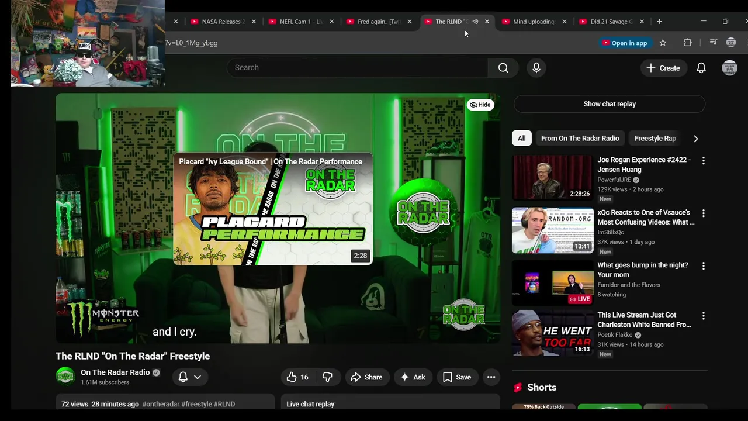Viewport: 748px width, 421px height.
Task: Open more actions three-dot menu under video
Action: 491,377
